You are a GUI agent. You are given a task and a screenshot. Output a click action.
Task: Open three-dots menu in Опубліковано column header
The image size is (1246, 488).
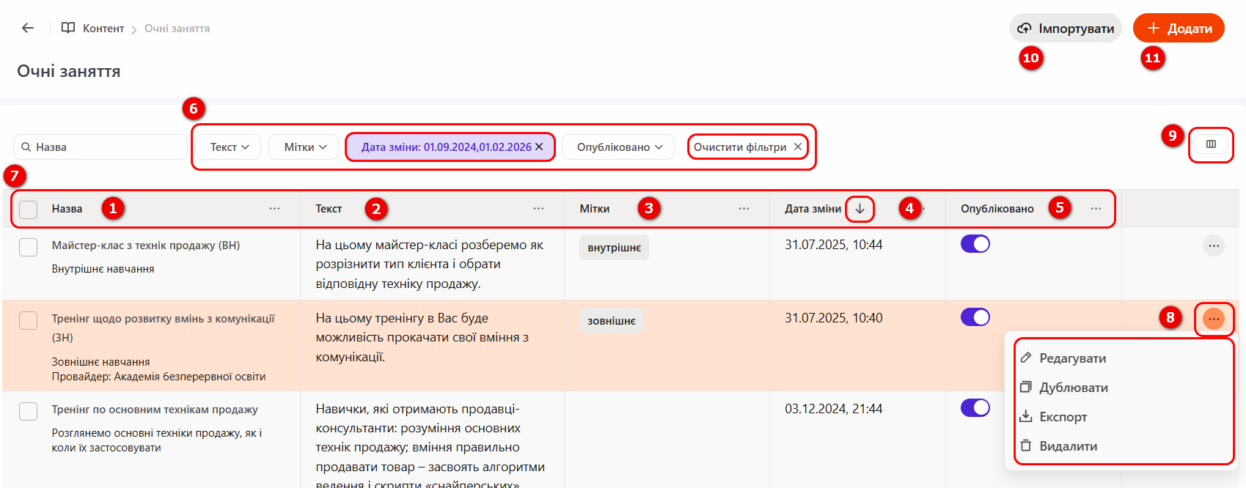1096,209
